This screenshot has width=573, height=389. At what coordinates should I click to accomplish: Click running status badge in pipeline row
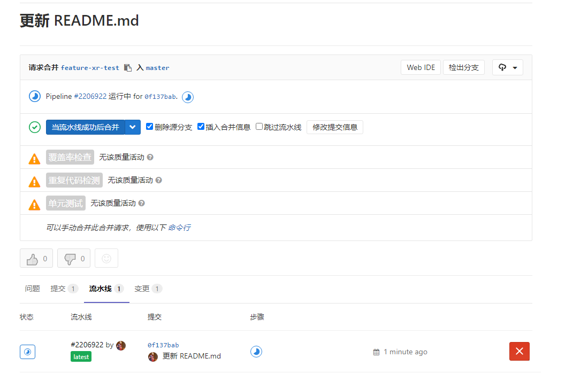pos(27,352)
